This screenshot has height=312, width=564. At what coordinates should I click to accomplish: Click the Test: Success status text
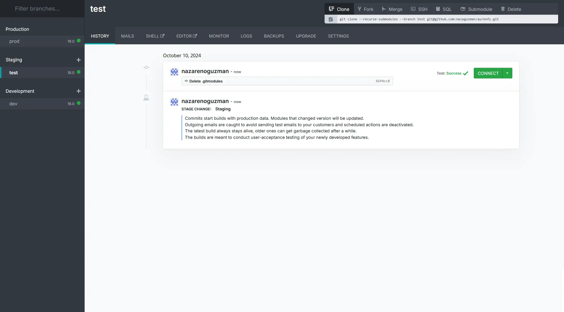[449, 73]
